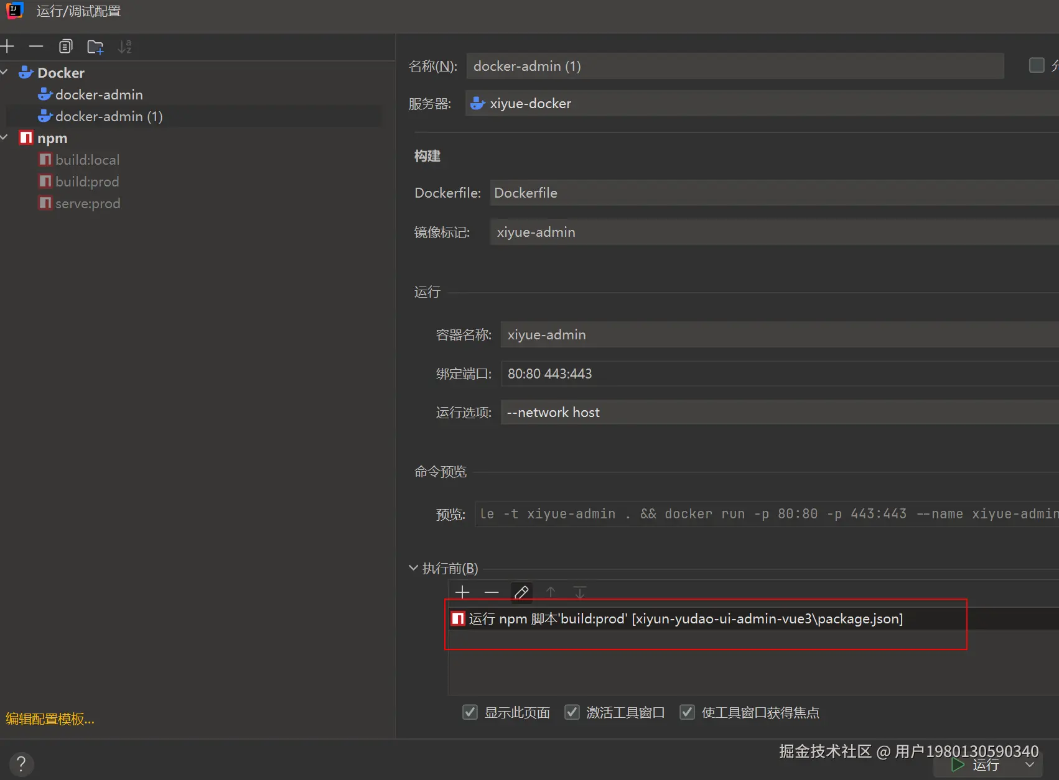Create a new configuration folder

coord(95,47)
